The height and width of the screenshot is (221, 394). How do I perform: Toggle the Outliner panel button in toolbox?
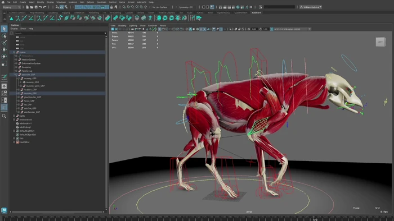(x=4, y=107)
